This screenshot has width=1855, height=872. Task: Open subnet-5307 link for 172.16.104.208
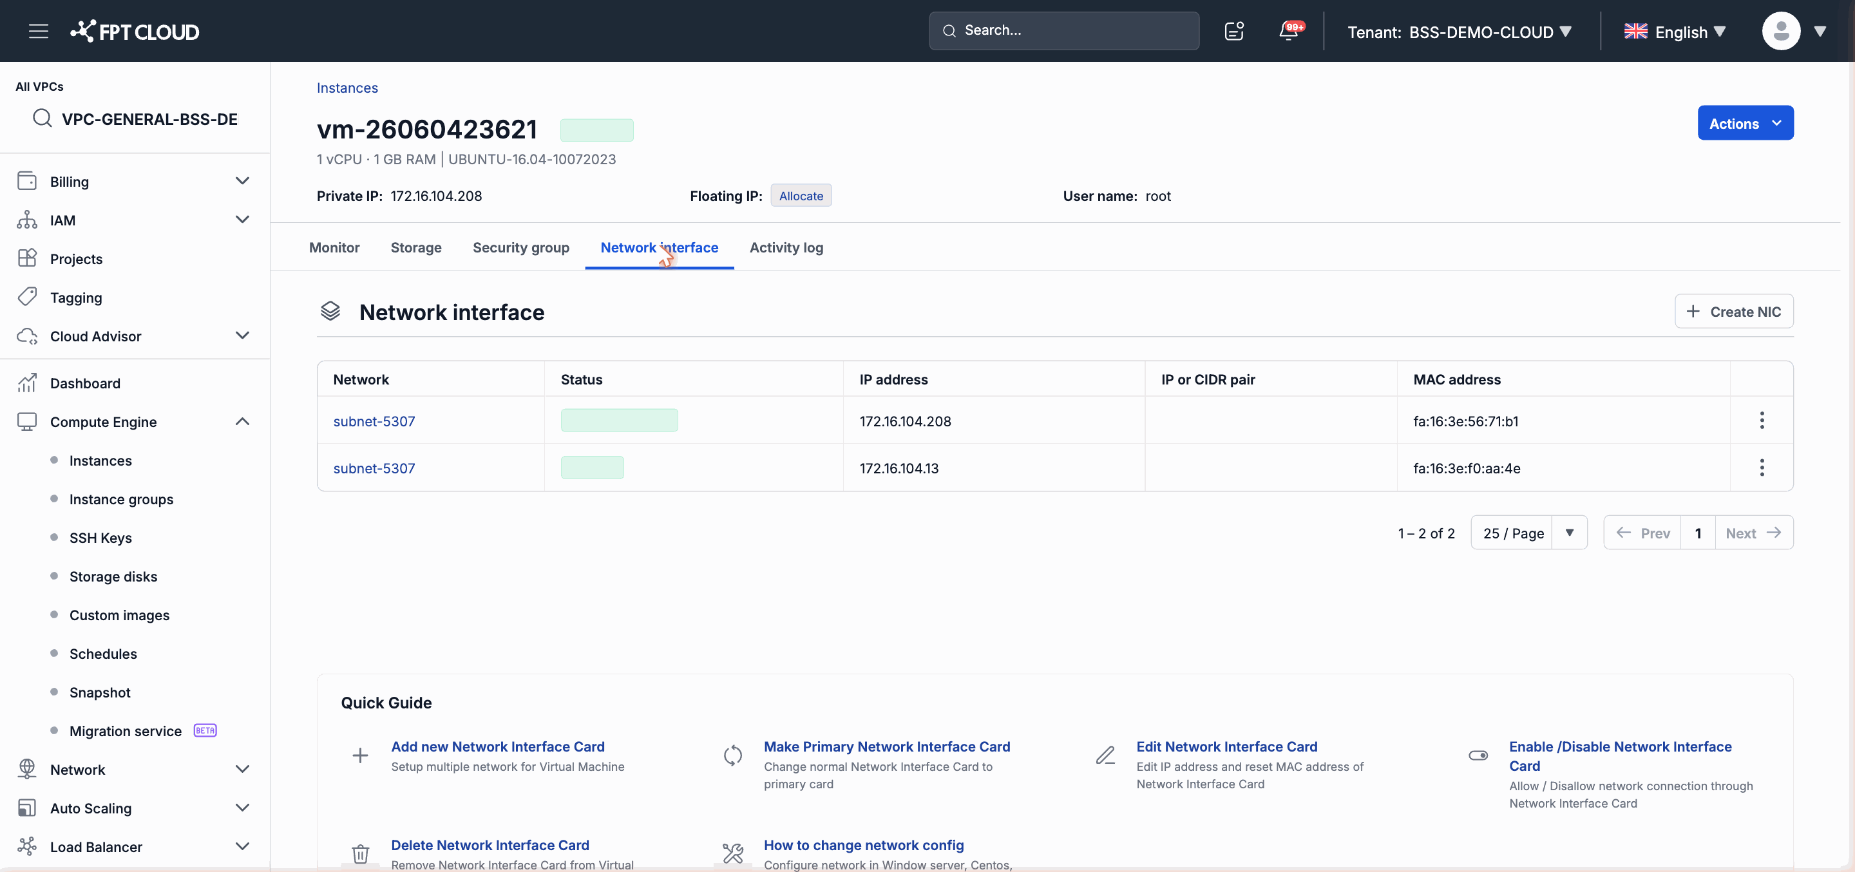coord(374,421)
